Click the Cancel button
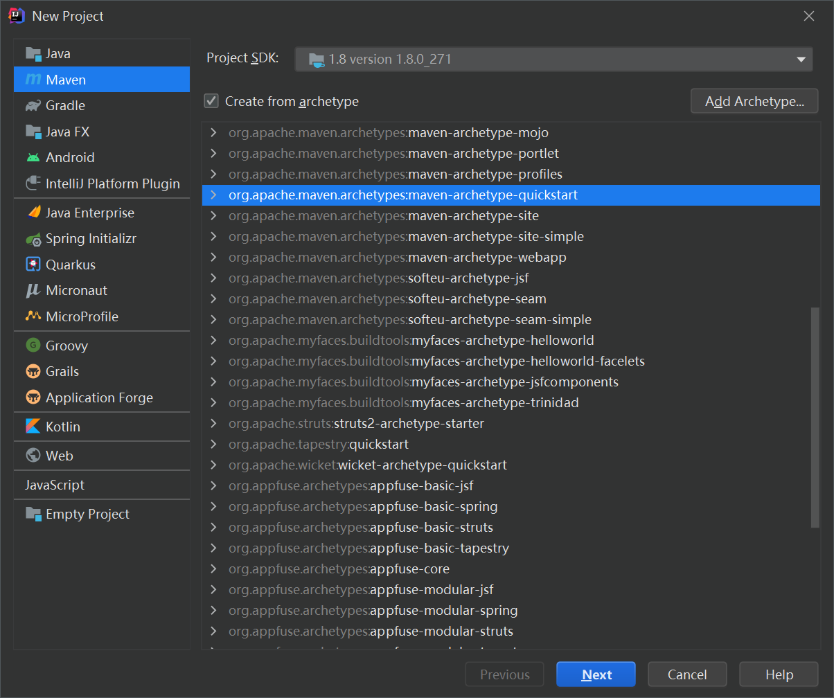Viewport: 834px width, 698px height. tap(686, 674)
